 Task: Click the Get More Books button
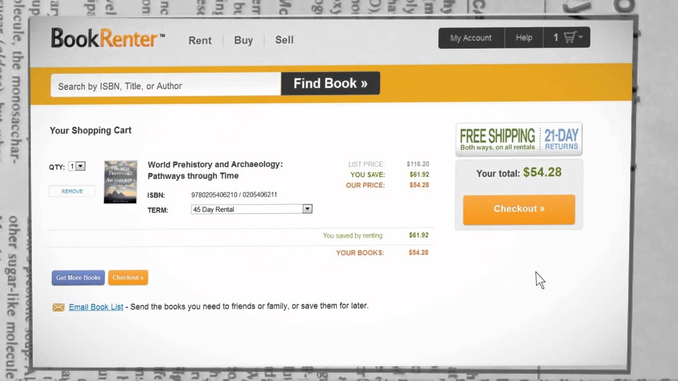(x=78, y=277)
